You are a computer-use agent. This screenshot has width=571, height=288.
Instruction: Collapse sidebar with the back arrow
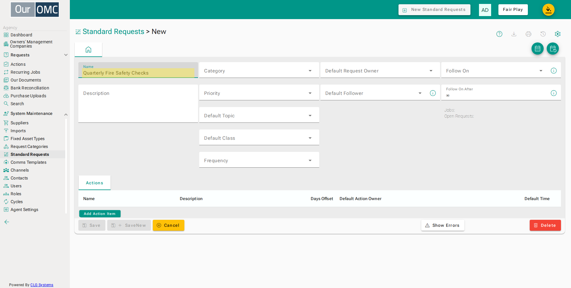[7, 222]
